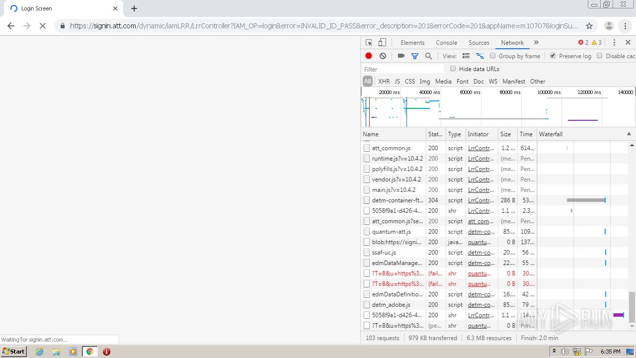
Task: Open the Windows Start menu
Action: tap(14, 352)
